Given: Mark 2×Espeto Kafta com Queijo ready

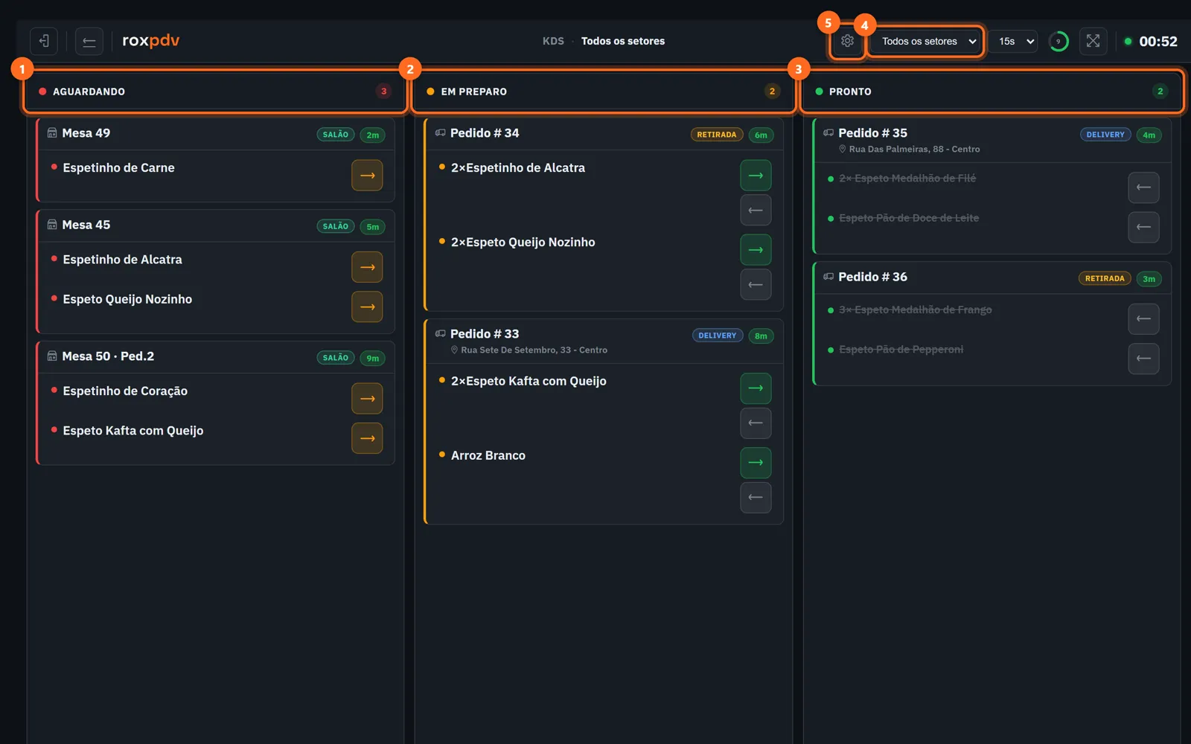Looking at the screenshot, I should 756,388.
